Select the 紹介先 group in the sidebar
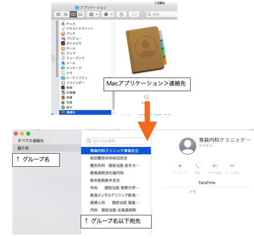Viewport: 254px width, 239px height. pos(23,148)
